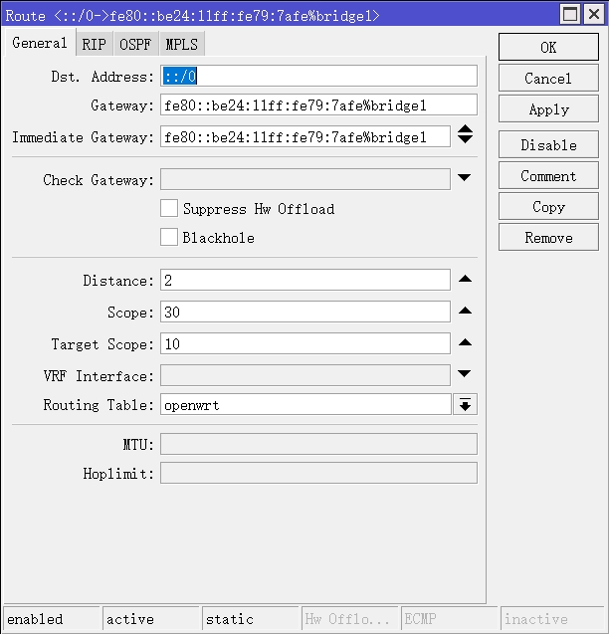This screenshot has height=634, width=609.
Task: Edit Routing Table field openwrt
Action: 305,404
